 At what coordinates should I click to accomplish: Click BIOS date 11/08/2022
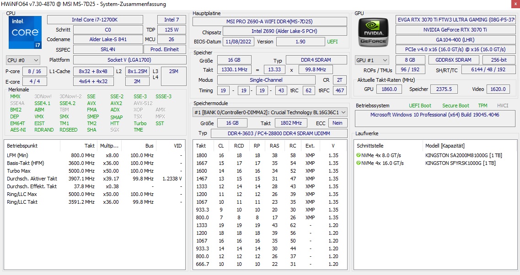238,42
